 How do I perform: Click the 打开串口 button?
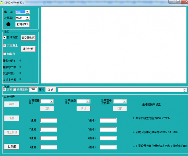coord(23,24)
